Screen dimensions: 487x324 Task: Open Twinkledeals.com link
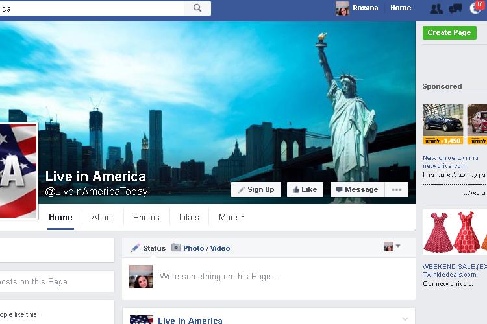tap(449, 275)
